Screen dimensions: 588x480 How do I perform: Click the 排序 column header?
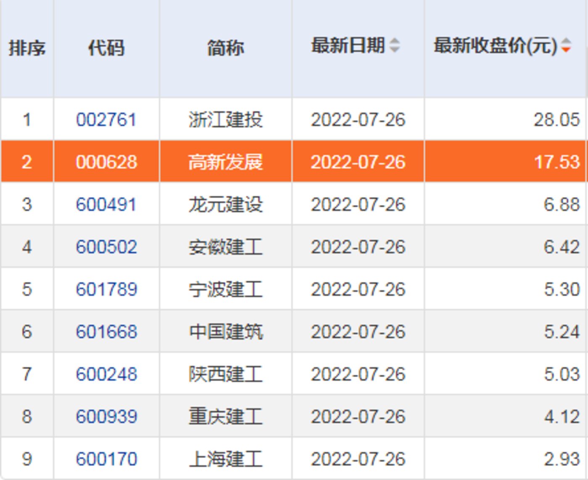pyautogui.click(x=27, y=48)
